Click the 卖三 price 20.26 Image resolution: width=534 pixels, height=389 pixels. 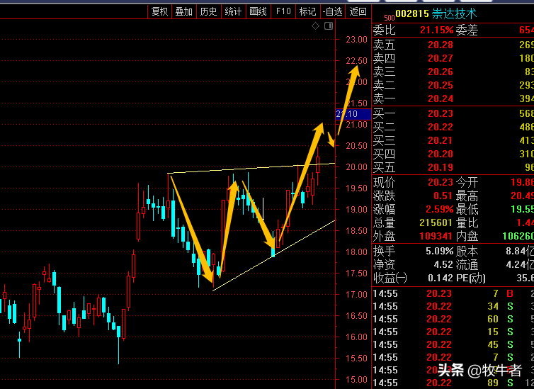tap(441, 72)
